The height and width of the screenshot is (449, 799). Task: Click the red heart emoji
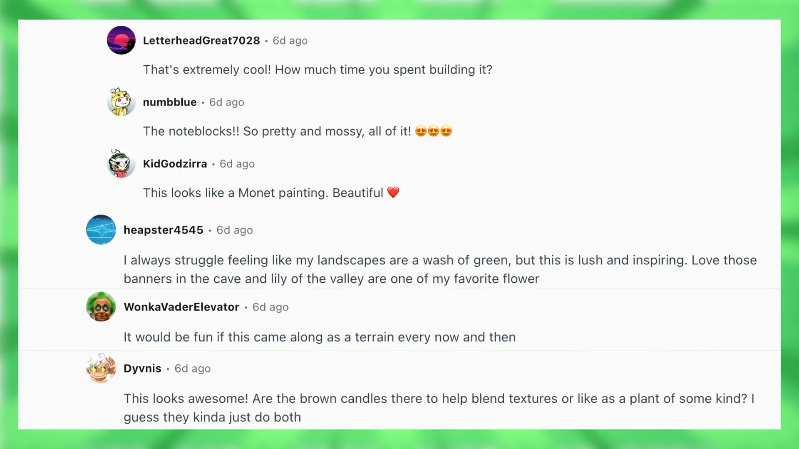coord(393,192)
